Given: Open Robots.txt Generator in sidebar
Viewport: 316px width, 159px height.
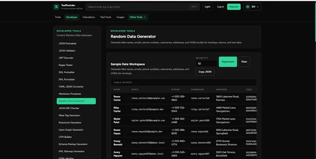Looking at the screenshot, I should tap(76, 123).
